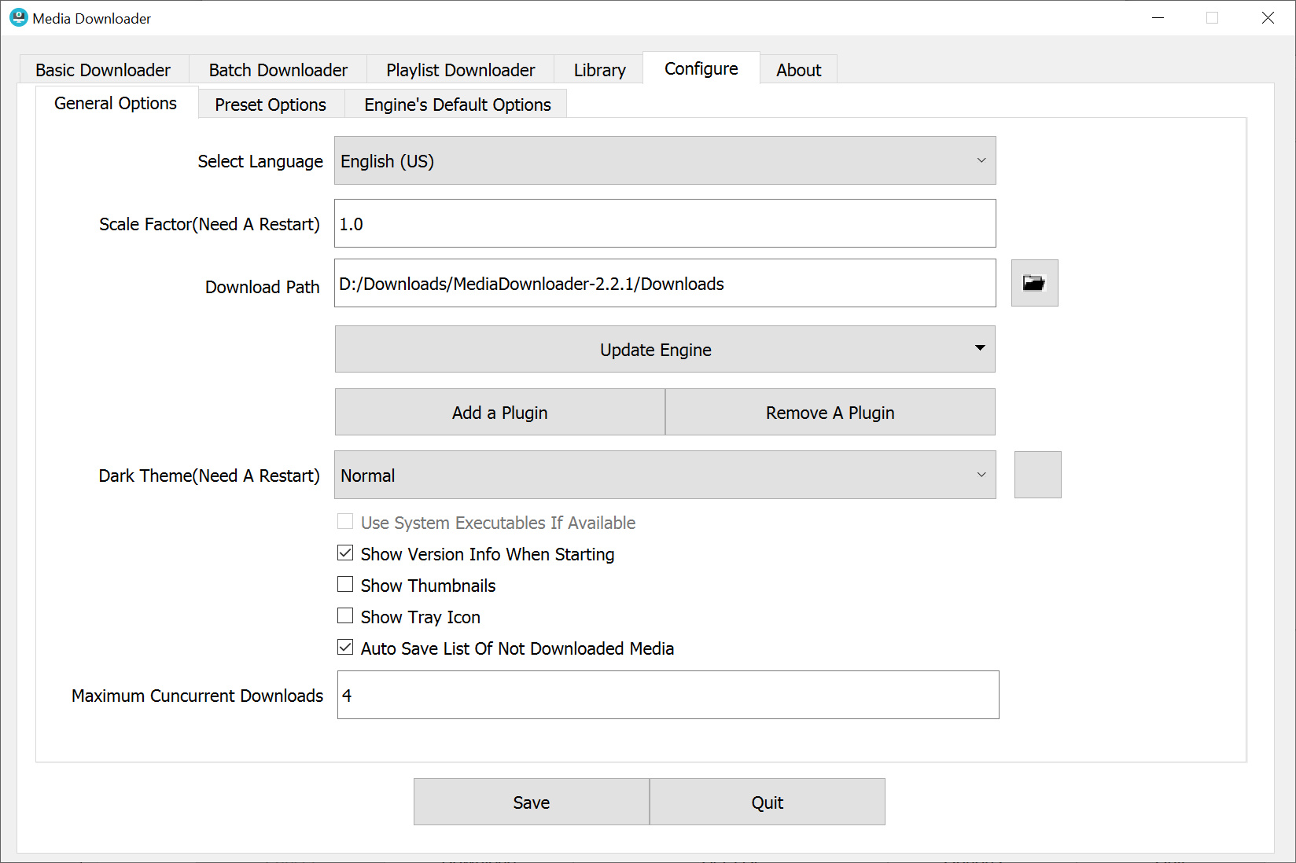The image size is (1296, 863).
Task: Click into the Download Path field
Action: (665, 283)
